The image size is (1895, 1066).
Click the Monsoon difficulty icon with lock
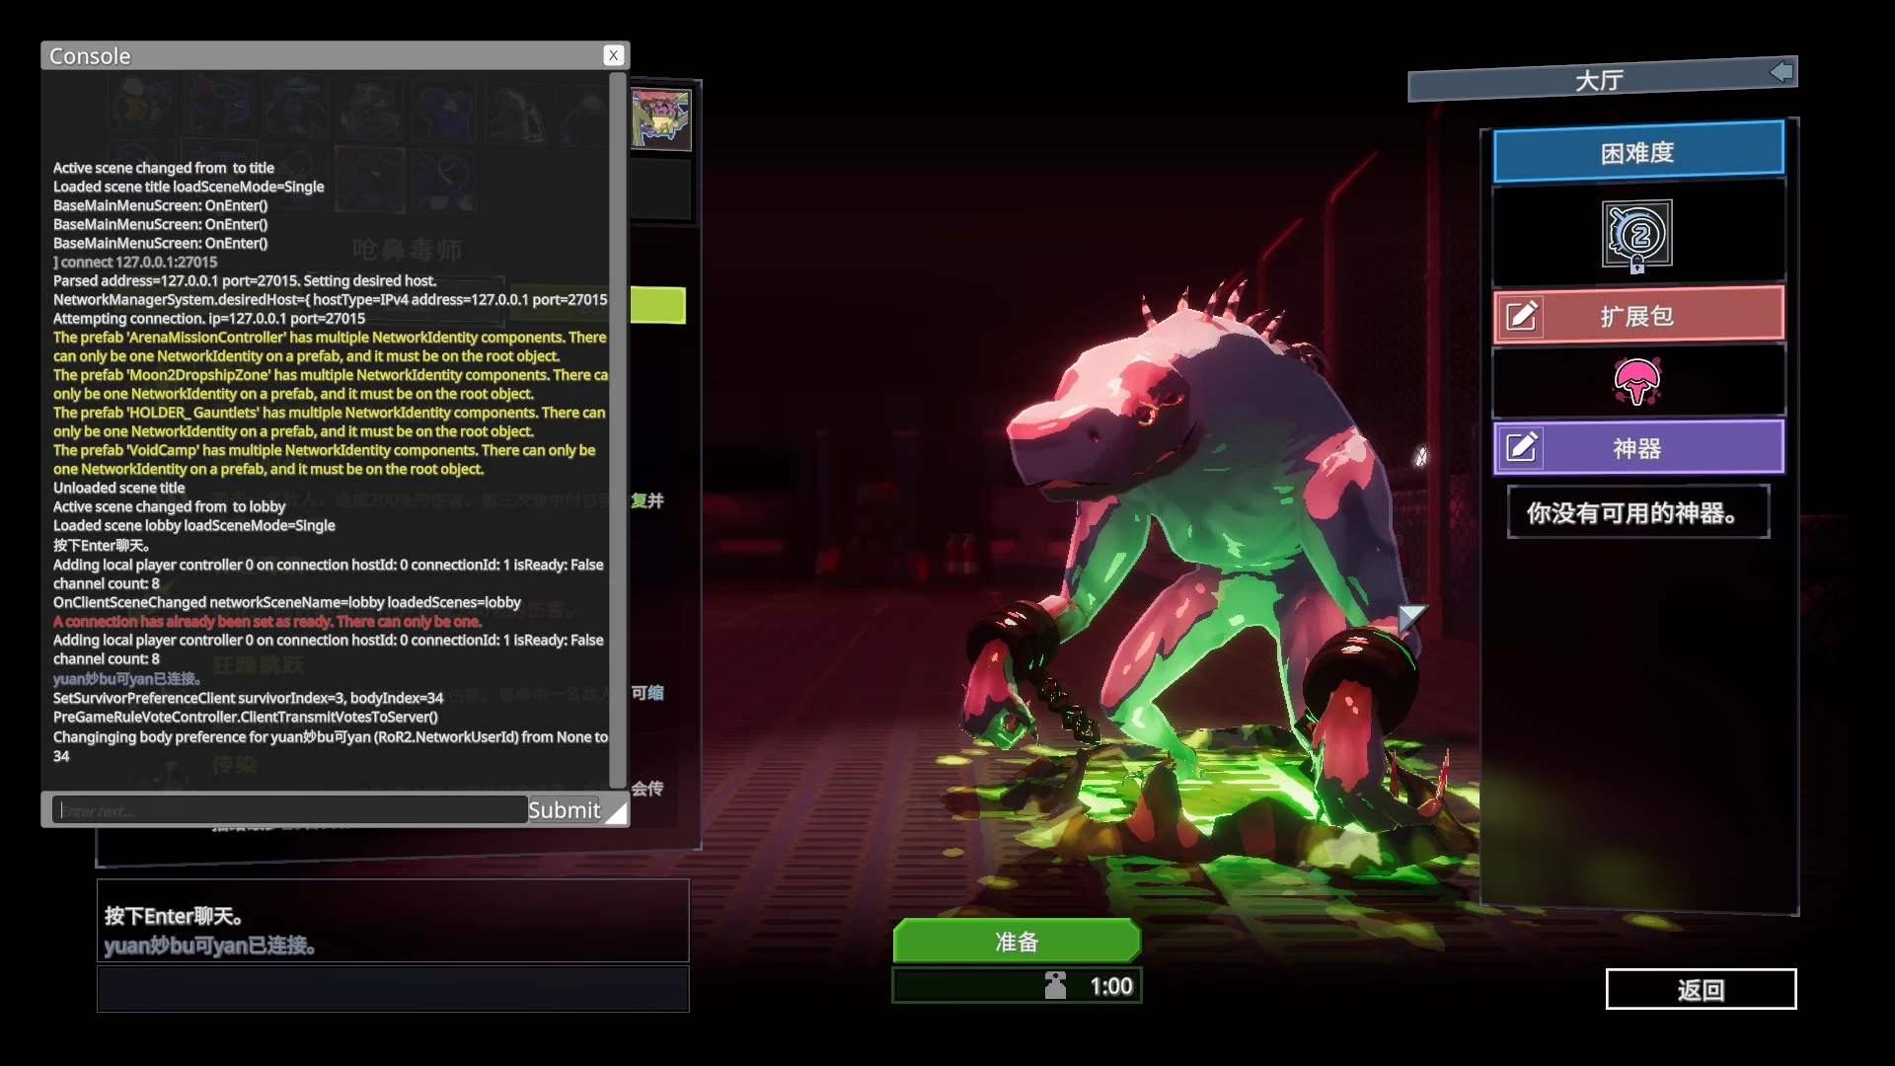point(1636,235)
